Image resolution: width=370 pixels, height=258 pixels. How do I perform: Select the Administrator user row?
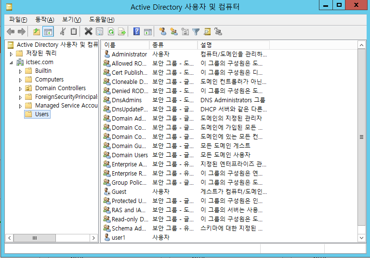coord(185,54)
